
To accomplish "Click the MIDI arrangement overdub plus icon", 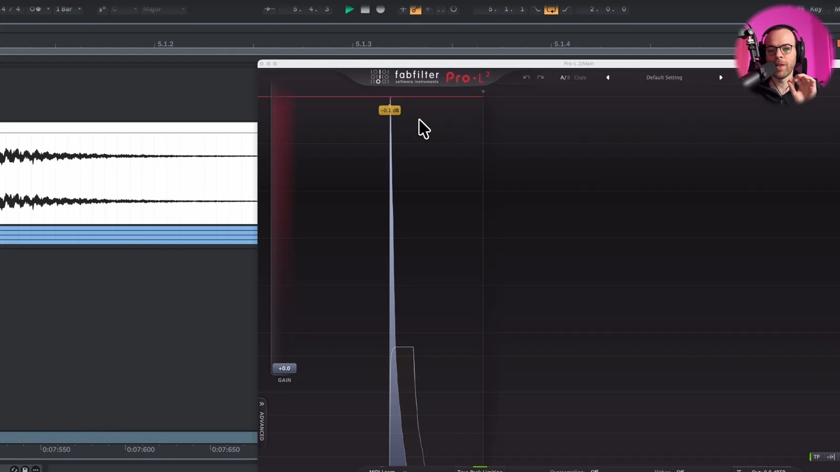I will (x=403, y=9).
